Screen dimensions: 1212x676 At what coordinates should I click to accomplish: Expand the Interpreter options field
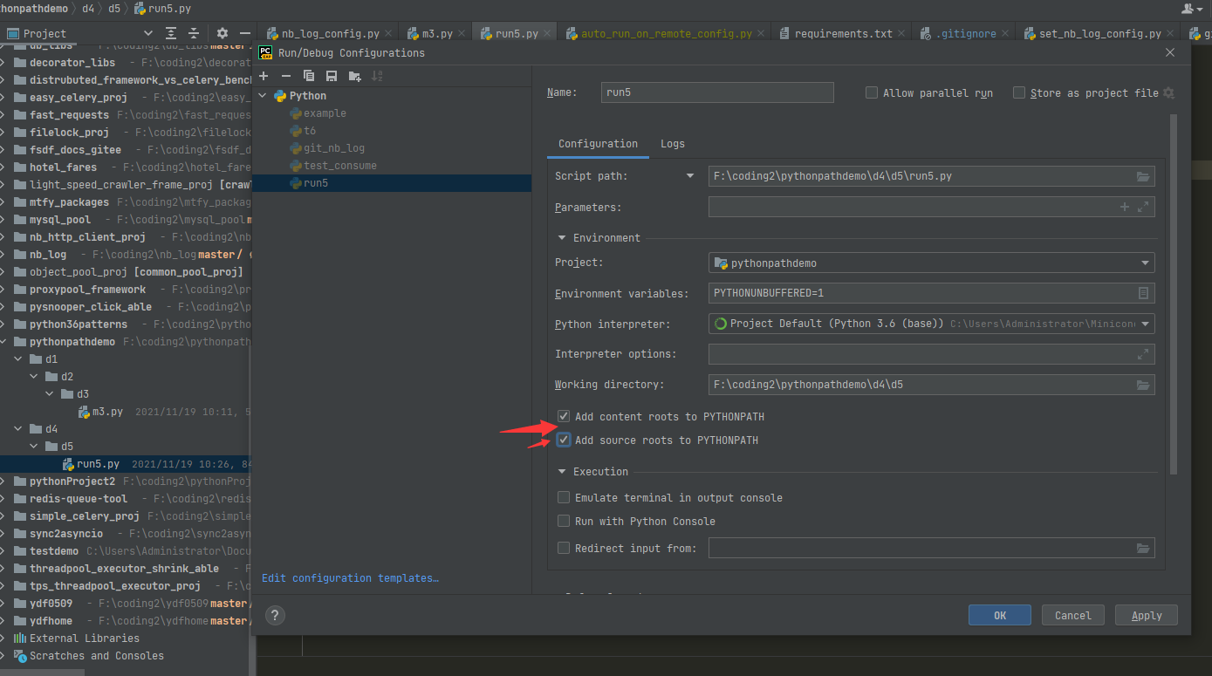coord(1143,354)
